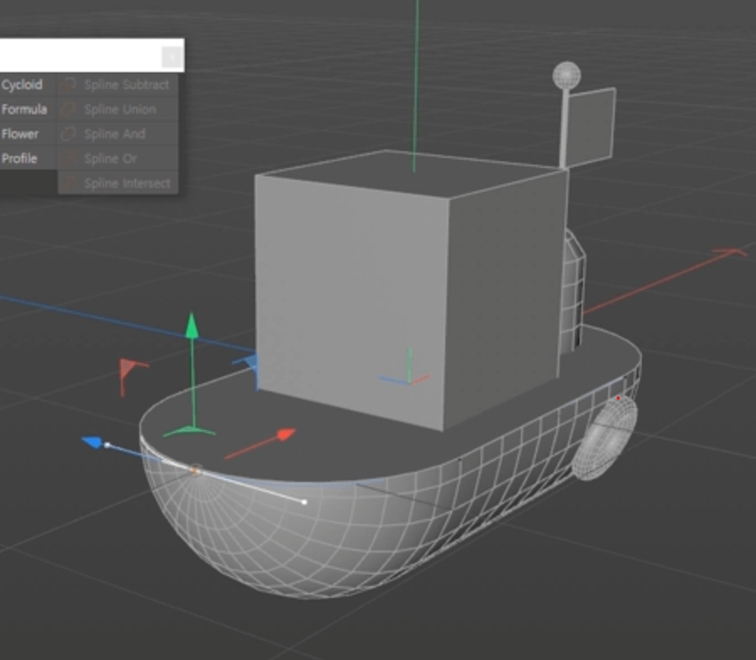
Task: Select the small sphere atop the pole
Action: (x=566, y=76)
